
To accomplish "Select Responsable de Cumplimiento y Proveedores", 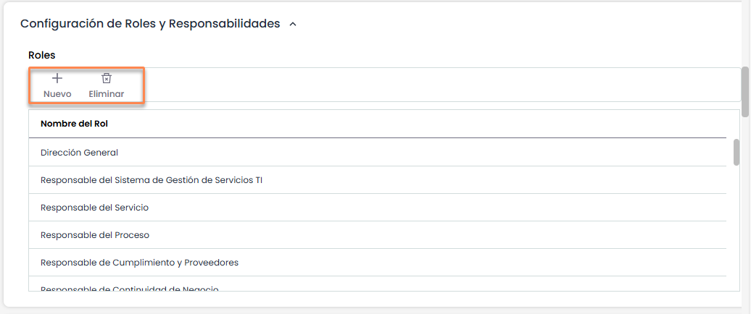I will 139,263.
